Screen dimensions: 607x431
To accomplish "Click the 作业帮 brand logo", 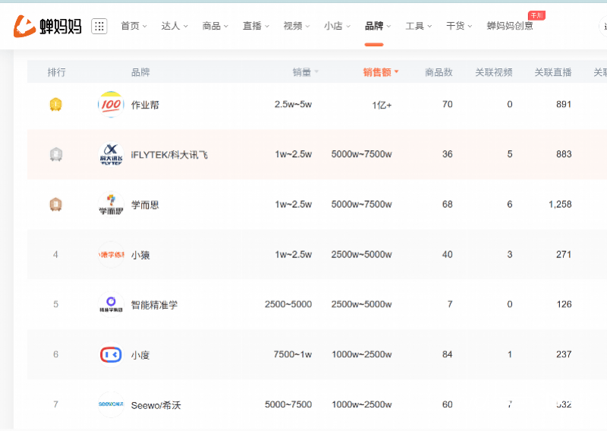I will click(111, 105).
